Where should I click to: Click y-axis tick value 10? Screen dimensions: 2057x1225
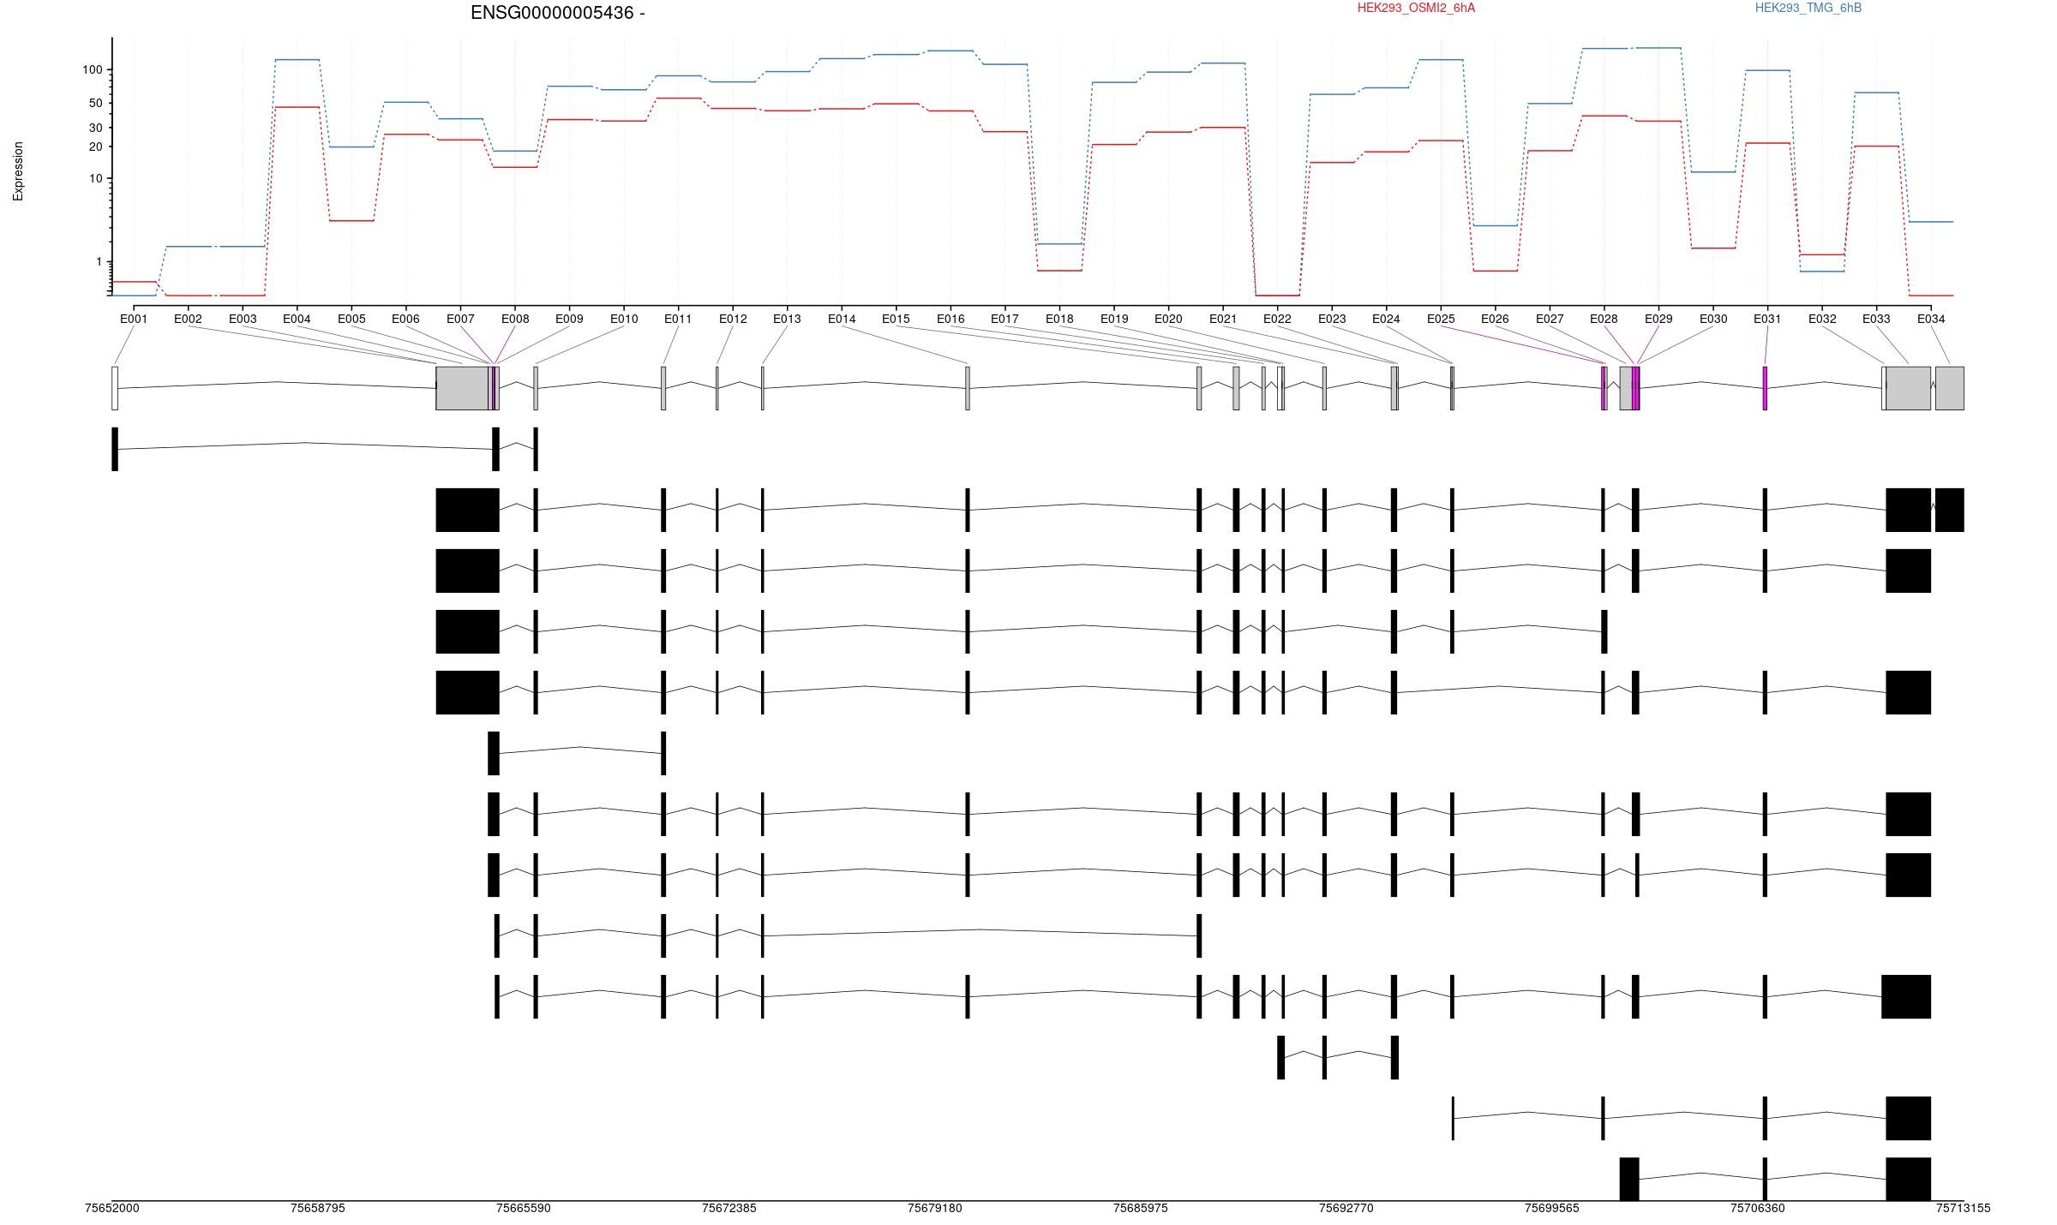coord(96,178)
